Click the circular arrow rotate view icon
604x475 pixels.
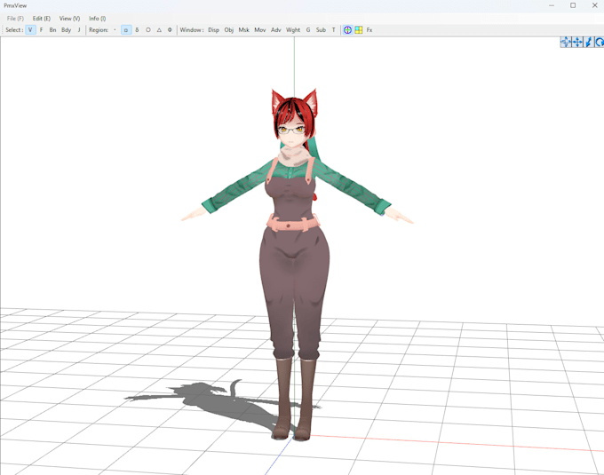(600, 42)
